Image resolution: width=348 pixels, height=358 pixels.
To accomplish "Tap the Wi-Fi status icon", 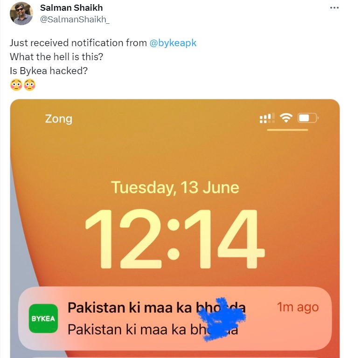I will 286,118.
